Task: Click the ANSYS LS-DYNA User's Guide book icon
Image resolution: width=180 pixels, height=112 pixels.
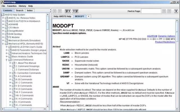Action: click(10, 47)
